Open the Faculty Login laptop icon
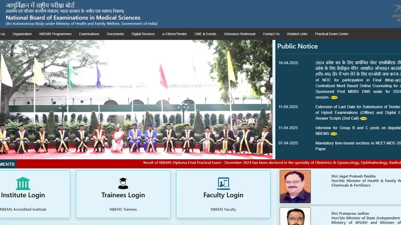The height and width of the screenshot is (225, 401). (223, 183)
